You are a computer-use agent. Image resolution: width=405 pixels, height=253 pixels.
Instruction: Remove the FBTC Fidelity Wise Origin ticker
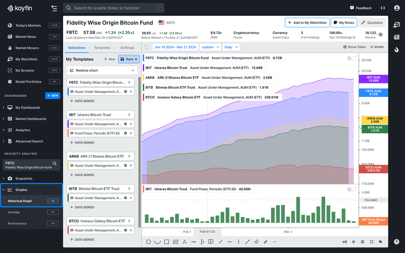point(130,82)
